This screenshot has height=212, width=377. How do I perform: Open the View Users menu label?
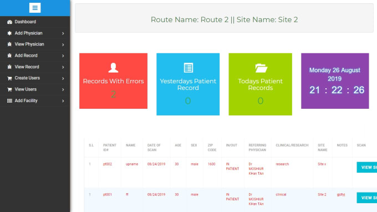tap(26, 89)
